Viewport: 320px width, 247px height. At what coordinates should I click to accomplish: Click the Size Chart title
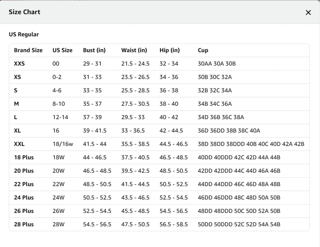[x=24, y=12]
